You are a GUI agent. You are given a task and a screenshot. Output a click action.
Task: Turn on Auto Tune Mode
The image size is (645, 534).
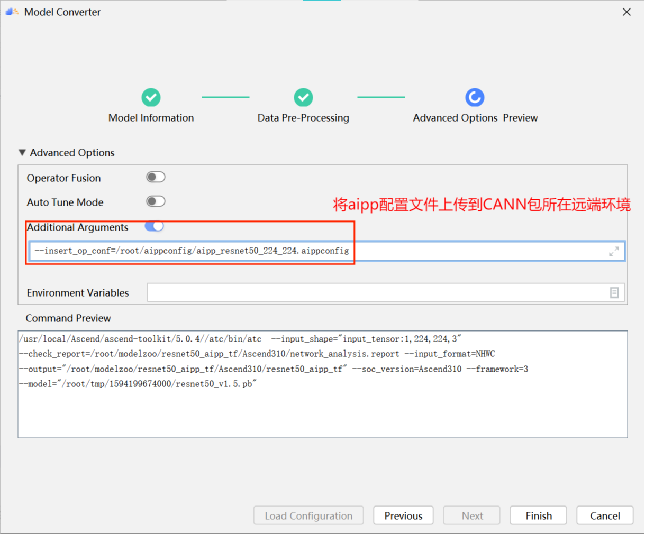click(155, 201)
